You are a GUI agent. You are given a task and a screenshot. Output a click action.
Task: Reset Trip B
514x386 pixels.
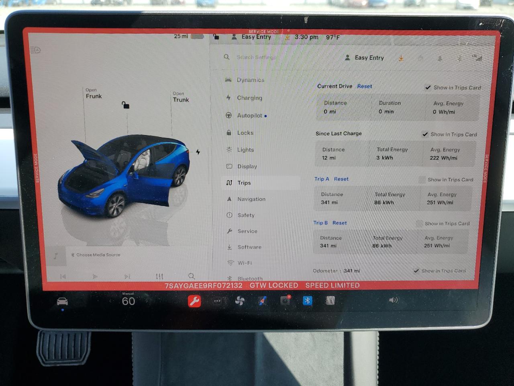coord(340,223)
